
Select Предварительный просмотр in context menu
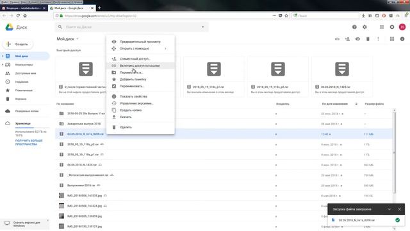coord(140,42)
